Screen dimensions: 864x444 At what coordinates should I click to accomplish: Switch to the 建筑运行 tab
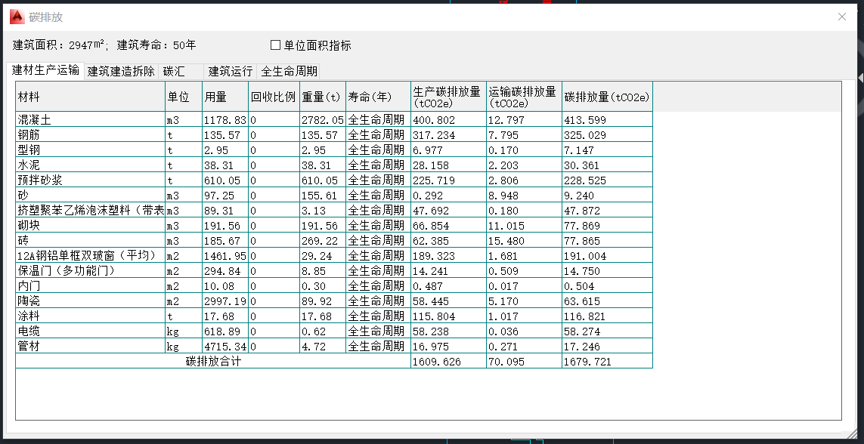(231, 72)
